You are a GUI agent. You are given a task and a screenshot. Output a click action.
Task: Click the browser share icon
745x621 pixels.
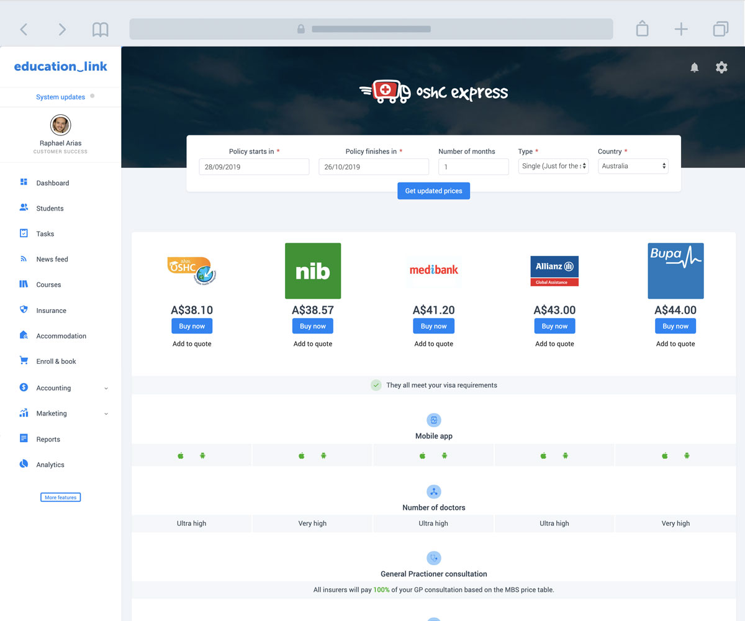[642, 29]
